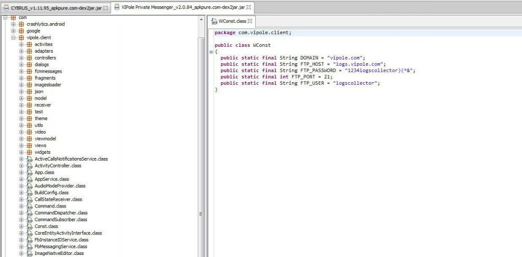522x257 pixels.
Task: Expand the controllers package
Action: click(21, 58)
